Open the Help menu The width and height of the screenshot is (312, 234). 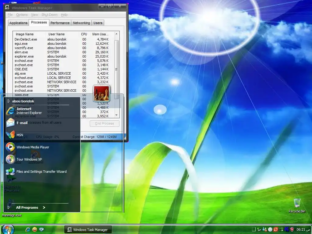[64, 15]
